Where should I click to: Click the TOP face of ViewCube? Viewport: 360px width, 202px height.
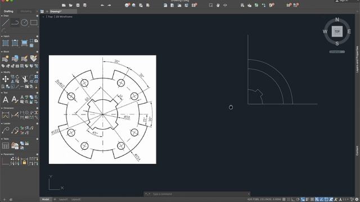[x=337, y=31]
